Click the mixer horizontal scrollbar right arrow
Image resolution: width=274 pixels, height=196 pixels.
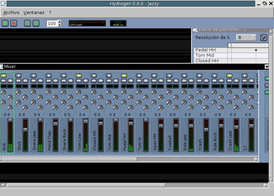point(256,159)
